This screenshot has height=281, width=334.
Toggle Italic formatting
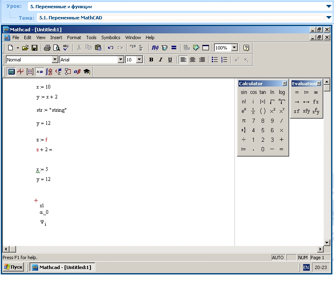pyautogui.click(x=160, y=60)
